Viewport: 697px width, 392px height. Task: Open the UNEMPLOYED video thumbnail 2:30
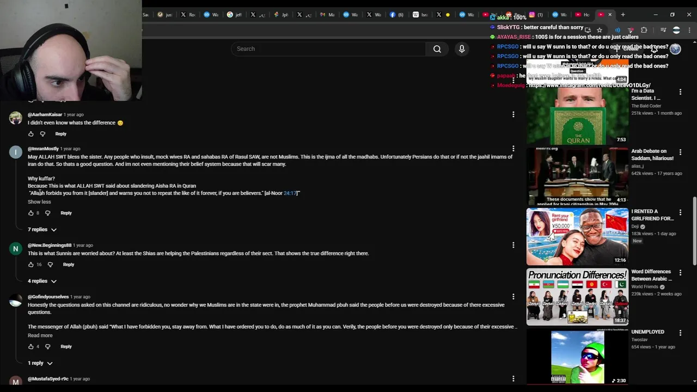pyautogui.click(x=577, y=357)
